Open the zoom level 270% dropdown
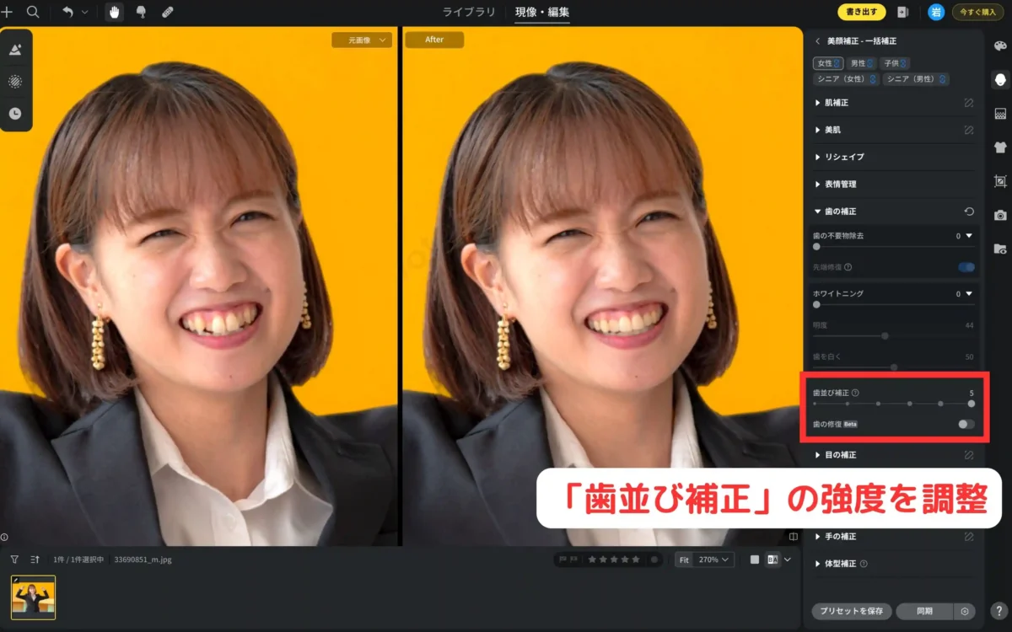 coord(713,559)
